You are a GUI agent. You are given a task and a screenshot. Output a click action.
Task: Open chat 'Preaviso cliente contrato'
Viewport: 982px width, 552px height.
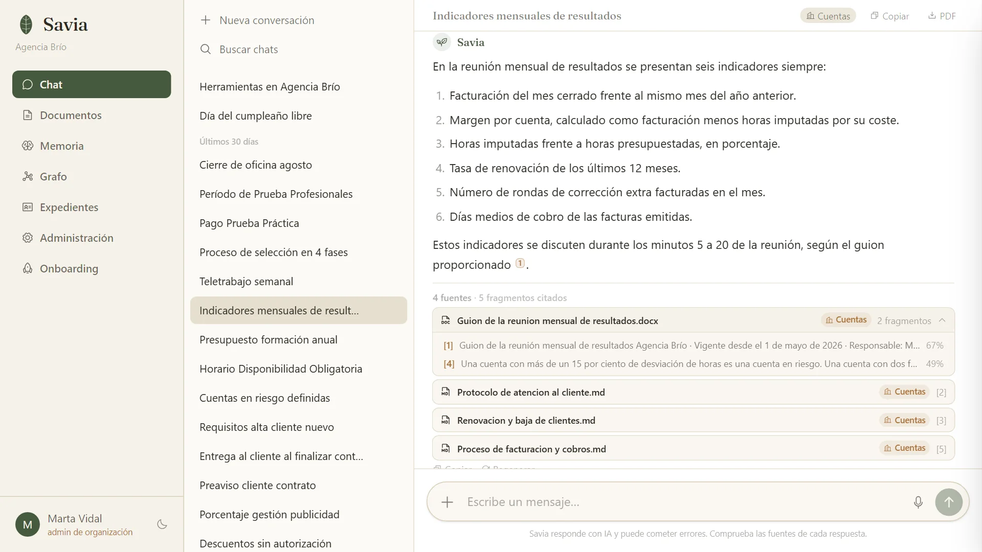[x=299, y=485]
